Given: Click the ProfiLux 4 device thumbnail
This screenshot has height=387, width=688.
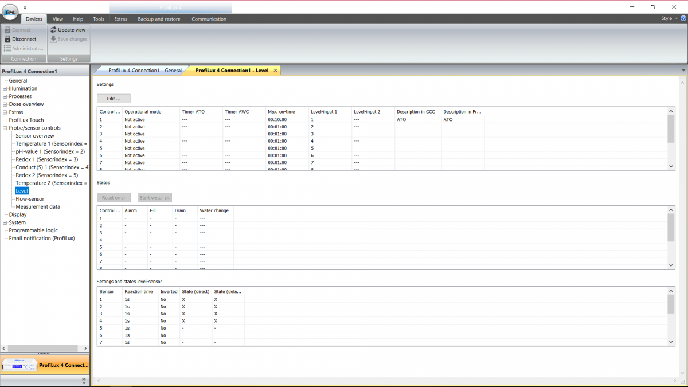Looking at the screenshot, I should pos(19,365).
